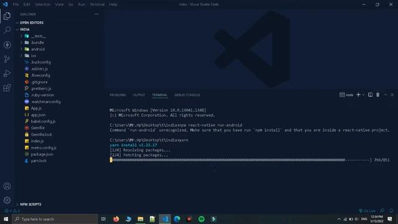Open the Source Control view
The height and width of the screenshot is (224, 398).
click(x=7, y=59)
